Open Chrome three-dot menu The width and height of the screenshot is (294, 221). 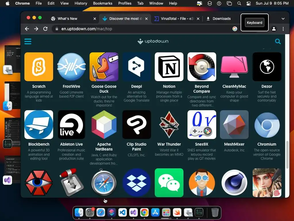(x=283, y=29)
